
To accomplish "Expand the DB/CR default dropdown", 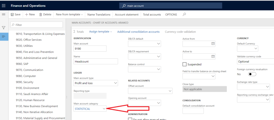I will click(158, 43).
